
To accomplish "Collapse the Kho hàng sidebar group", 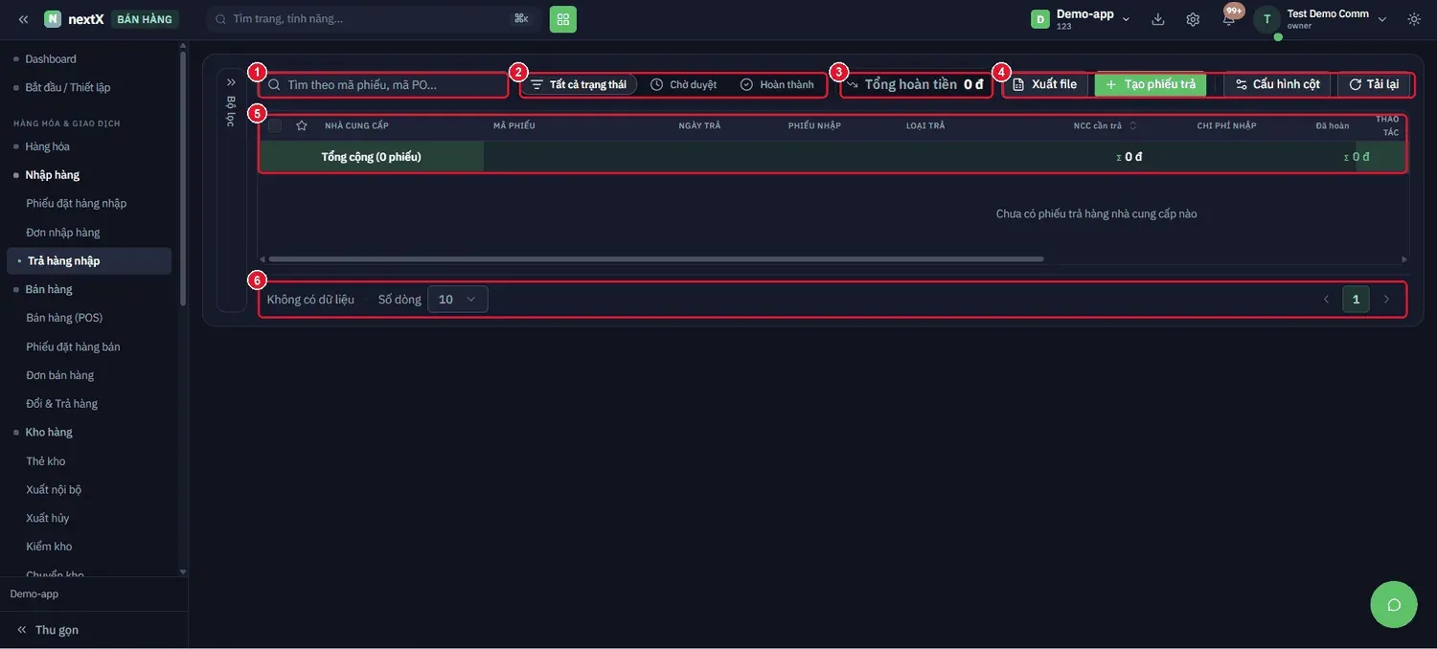I will (49, 433).
